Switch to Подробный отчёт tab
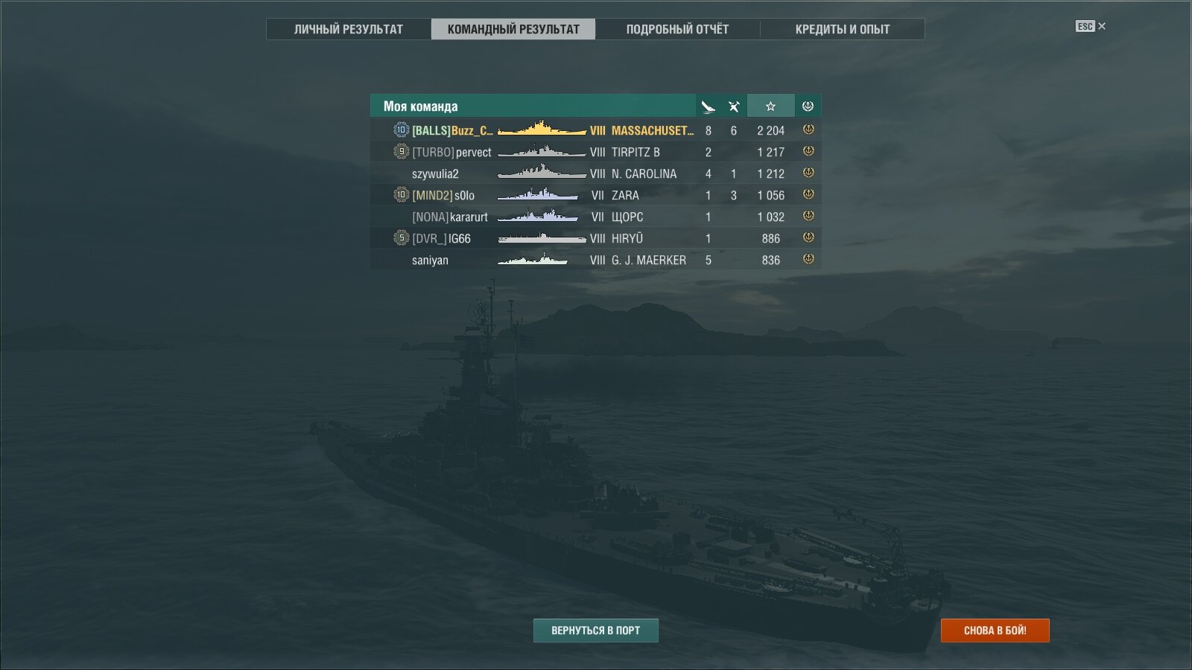 (677, 29)
